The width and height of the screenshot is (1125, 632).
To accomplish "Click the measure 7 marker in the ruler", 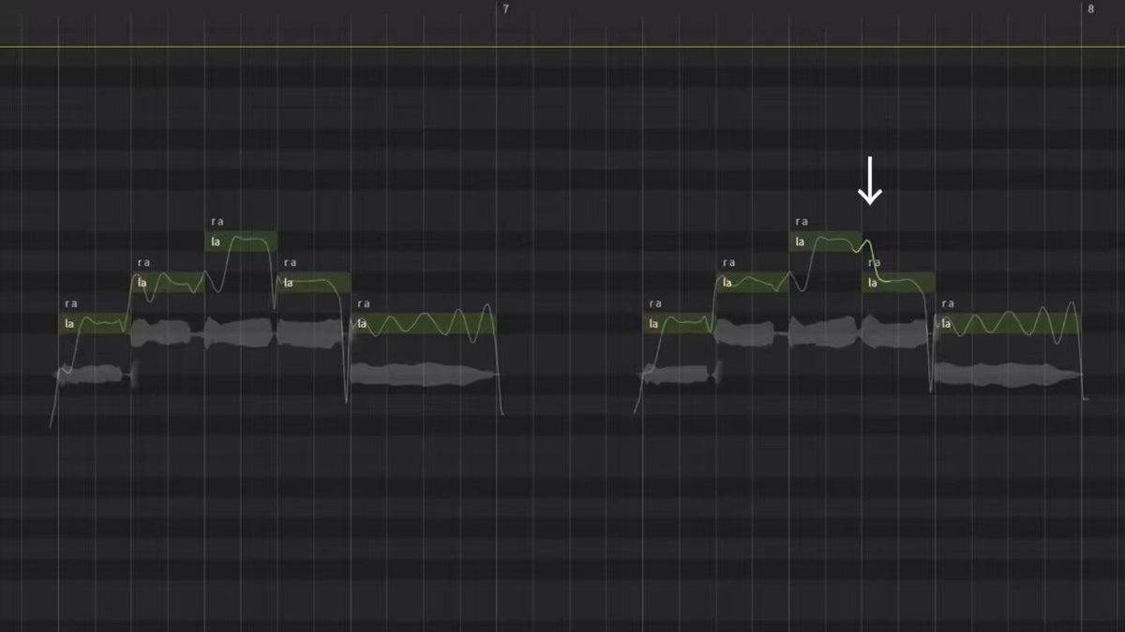I will click(506, 8).
